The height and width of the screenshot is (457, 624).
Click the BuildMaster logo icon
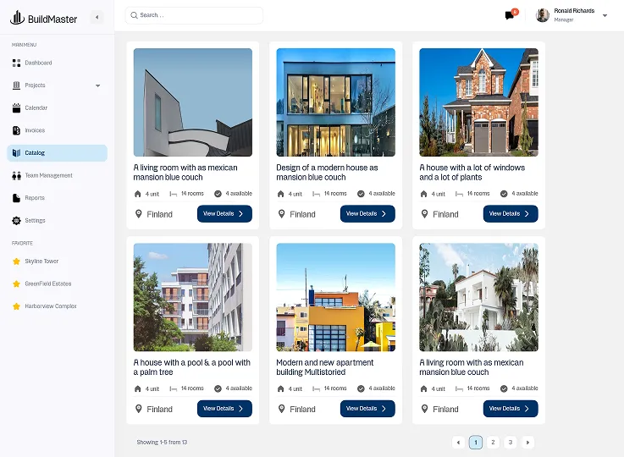[16, 17]
